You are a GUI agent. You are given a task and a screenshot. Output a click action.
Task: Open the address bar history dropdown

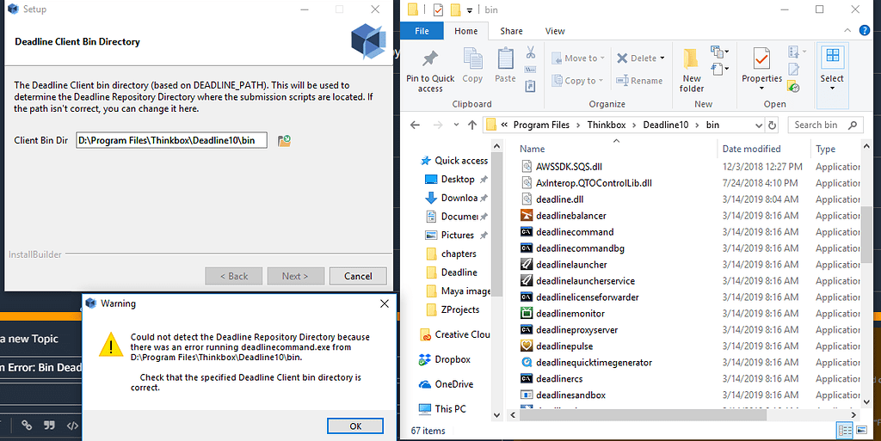(755, 125)
